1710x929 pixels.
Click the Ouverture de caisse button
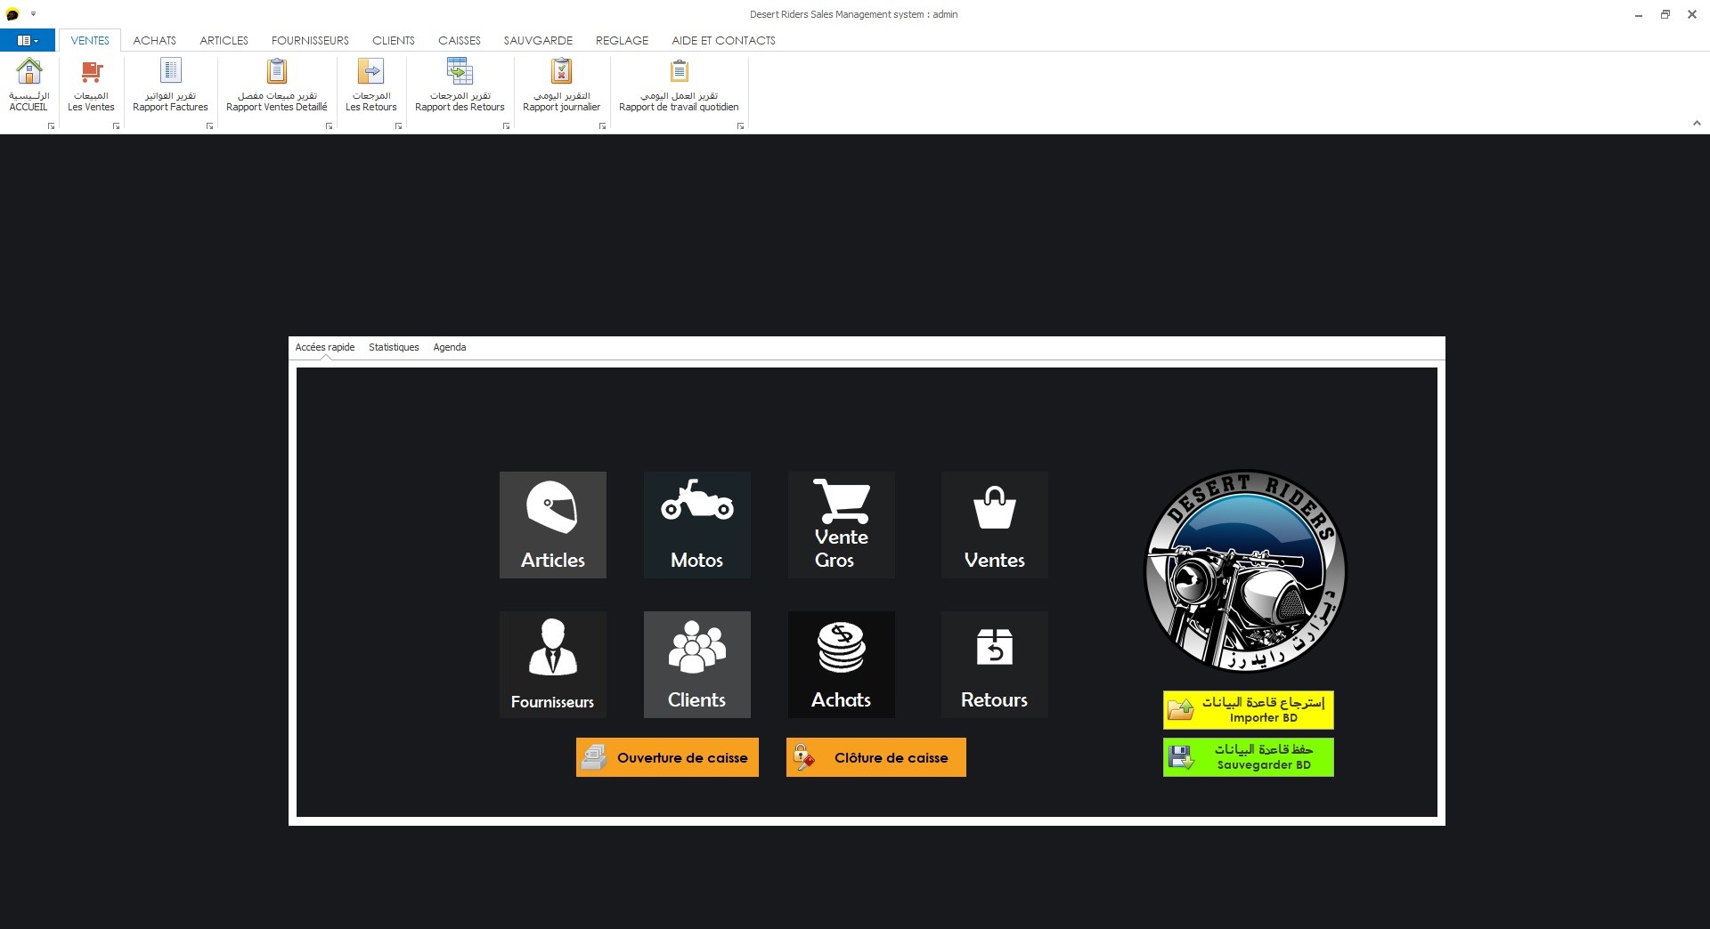[x=667, y=757]
